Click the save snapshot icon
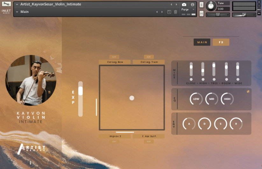Screen dimensions: 262x169 coord(169,12)
